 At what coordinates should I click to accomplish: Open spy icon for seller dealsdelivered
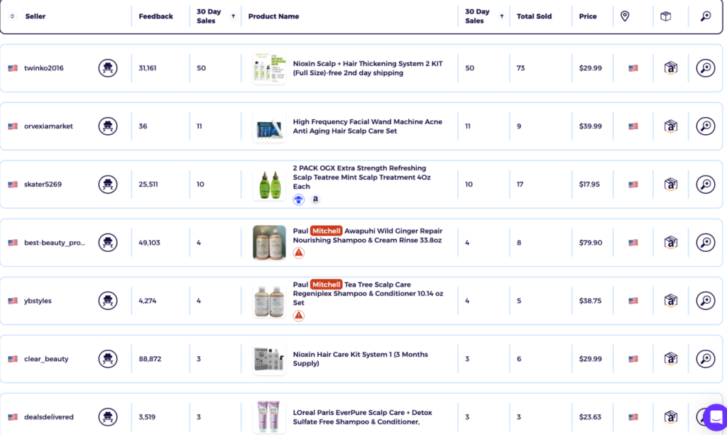[x=108, y=417]
